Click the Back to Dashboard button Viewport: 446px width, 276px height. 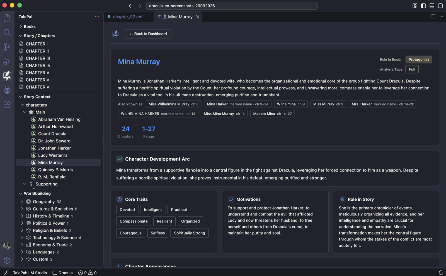148,34
